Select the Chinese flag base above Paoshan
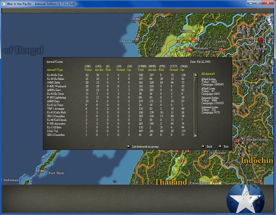The image size is (276, 215). [x=260, y=39]
